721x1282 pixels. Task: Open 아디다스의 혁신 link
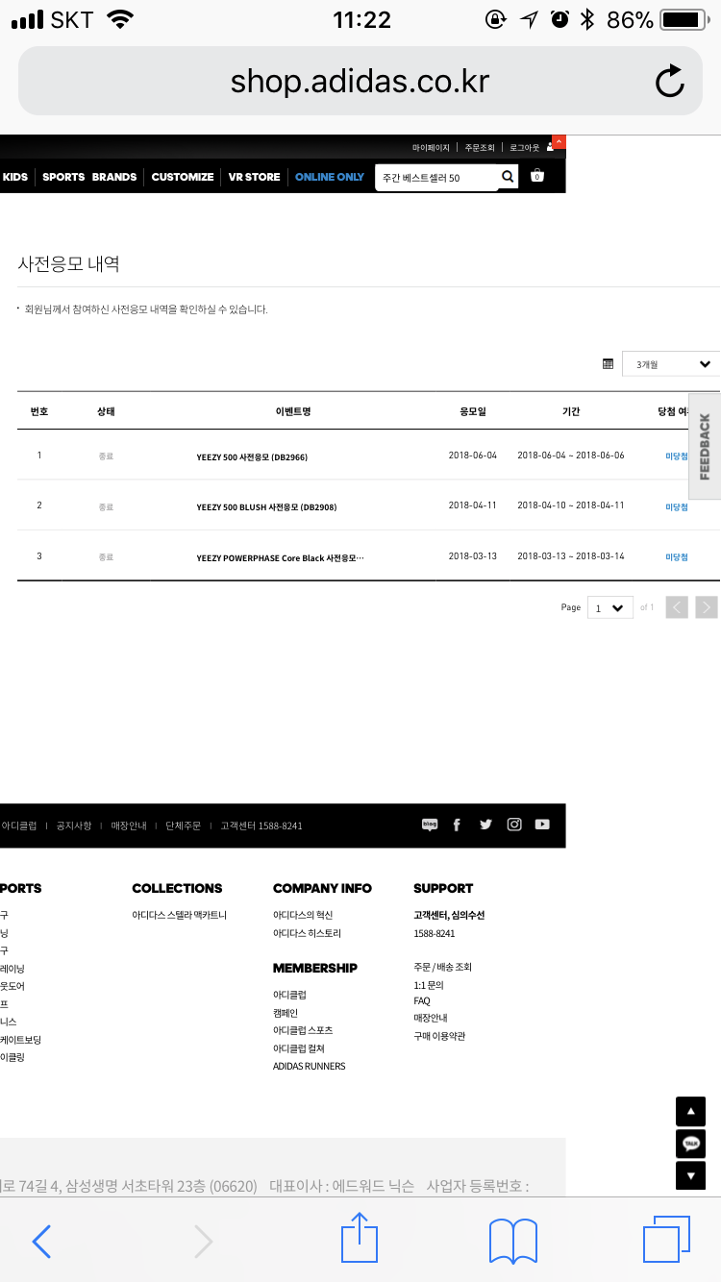[x=303, y=915]
